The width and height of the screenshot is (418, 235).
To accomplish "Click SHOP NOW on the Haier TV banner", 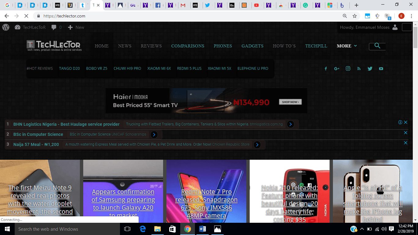I will pos(290,102).
